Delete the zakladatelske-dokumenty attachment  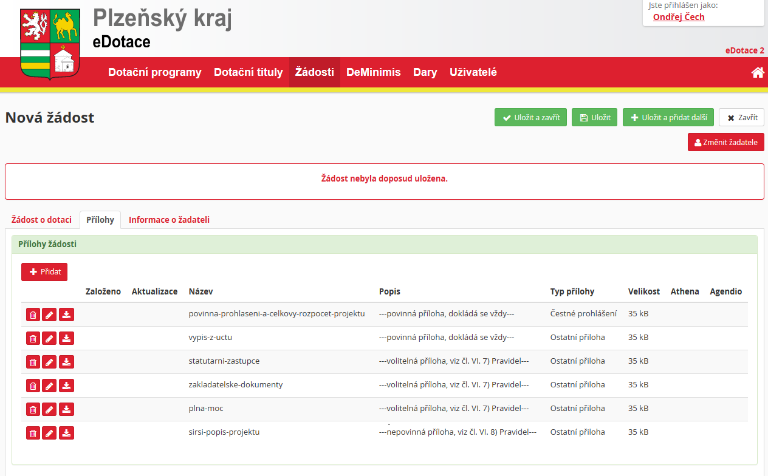pos(33,386)
